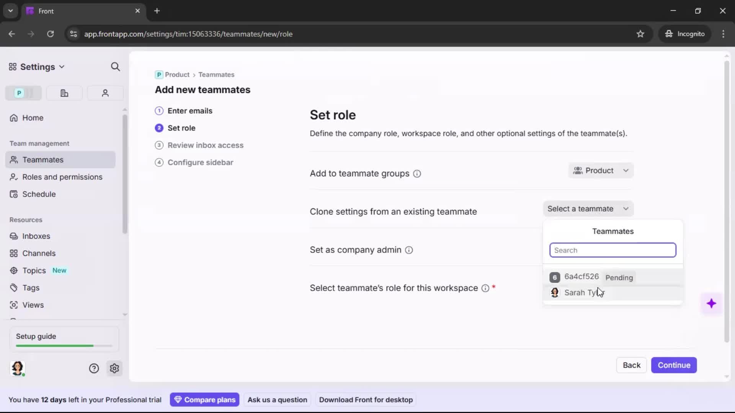
Task: Open settings search in the sidebar
Action: click(x=115, y=67)
